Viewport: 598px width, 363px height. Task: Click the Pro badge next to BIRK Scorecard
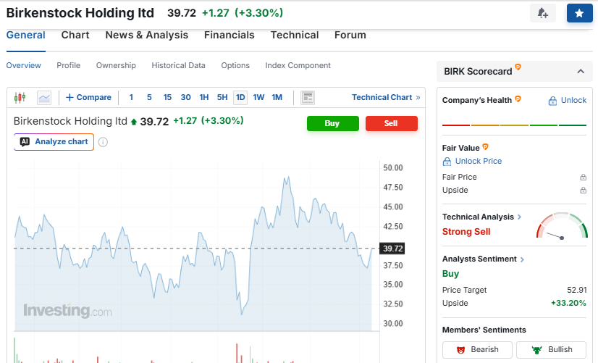point(518,67)
